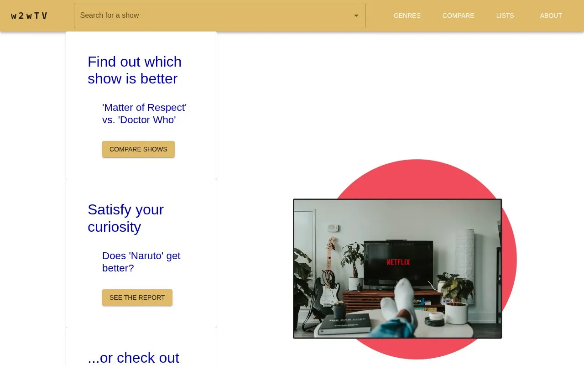Click the Netflix living room photo

click(397, 269)
